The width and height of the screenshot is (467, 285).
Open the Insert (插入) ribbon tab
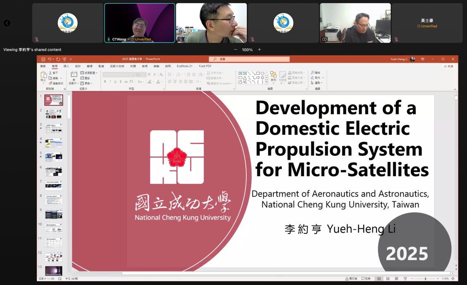click(x=66, y=66)
